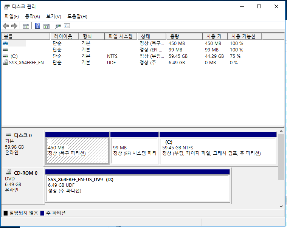The image size is (287, 228).
Task: Click the 0 % free percentage cell
Action: click(234, 63)
